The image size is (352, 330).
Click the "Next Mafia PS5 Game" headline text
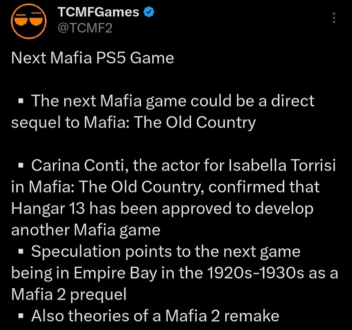click(92, 59)
